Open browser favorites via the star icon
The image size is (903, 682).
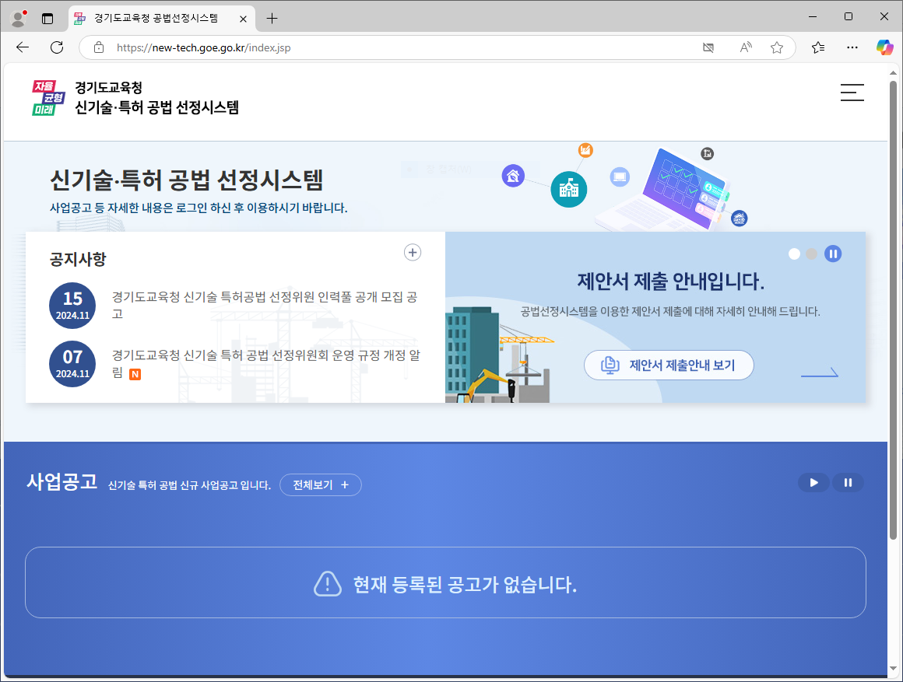[776, 47]
